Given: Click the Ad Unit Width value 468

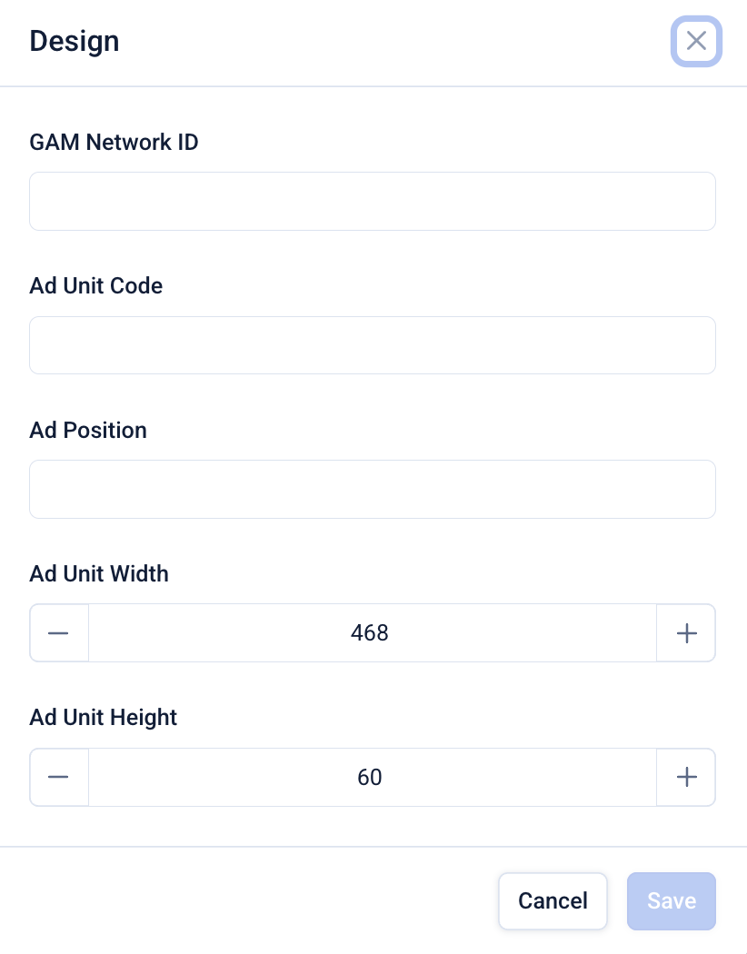Looking at the screenshot, I should 371,633.
